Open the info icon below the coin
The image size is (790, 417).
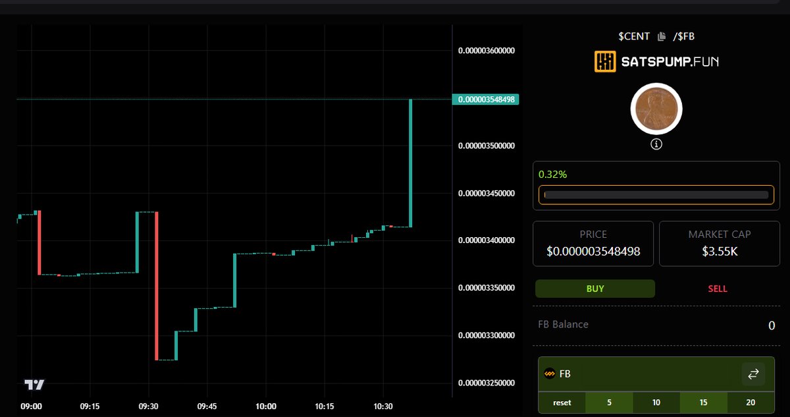[x=656, y=144]
